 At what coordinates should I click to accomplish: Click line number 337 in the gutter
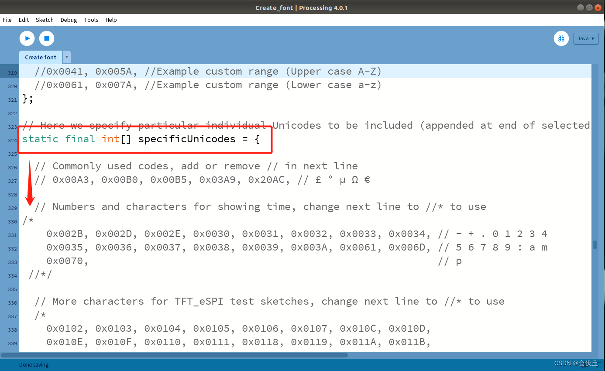point(12,316)
